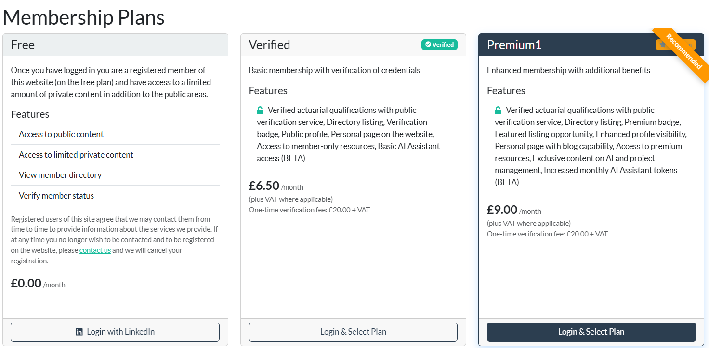Viewport: 709px width, 348px height.
Task: Click the unlock icon in Premium1 features
Action: coord(498,110)
